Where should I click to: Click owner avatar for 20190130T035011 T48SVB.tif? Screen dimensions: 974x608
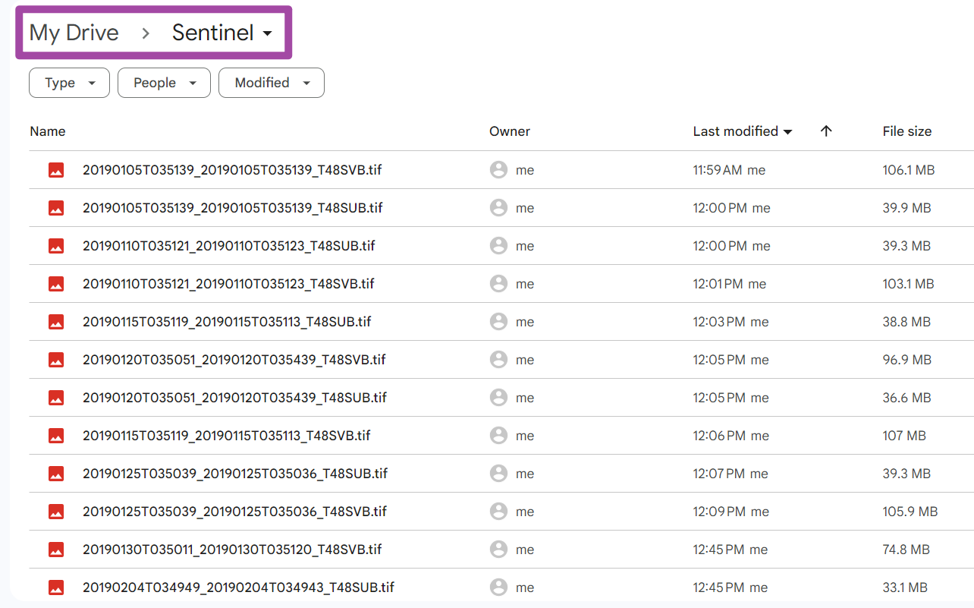[498, 550]
